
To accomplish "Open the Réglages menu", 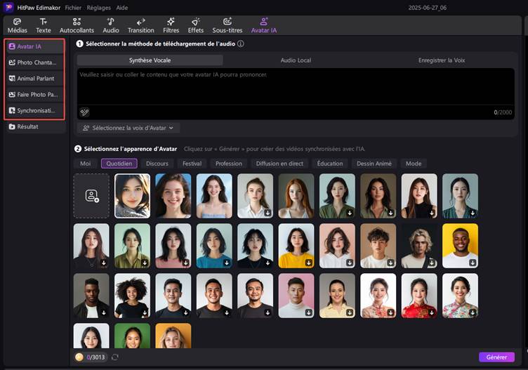I will (x=99, y=8).
